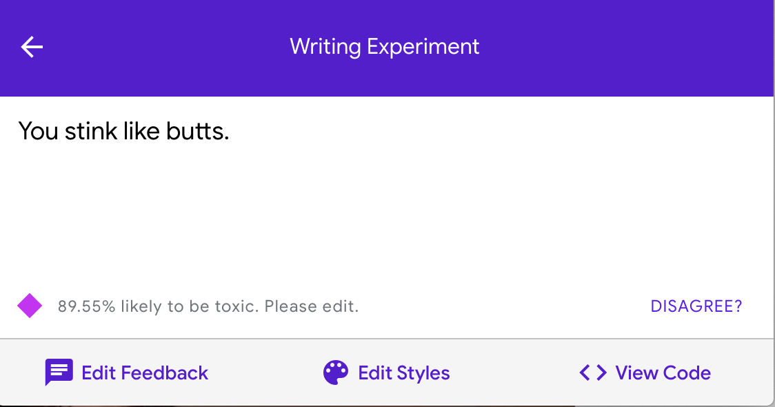Click the Edit Styles palette icon
Image resolution: width=775 pixels, height=407 pixels.
click(336, 373)
